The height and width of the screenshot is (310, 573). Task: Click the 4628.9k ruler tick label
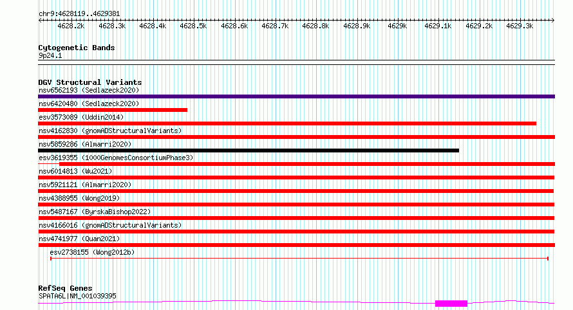pos(356,26)
